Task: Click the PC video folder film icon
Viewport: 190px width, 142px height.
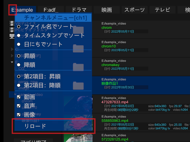Action: click(12, 30)
